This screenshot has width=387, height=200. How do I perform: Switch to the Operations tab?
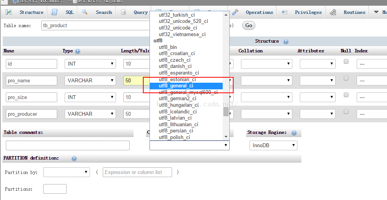pyautogui.click(x=259, y=12)
